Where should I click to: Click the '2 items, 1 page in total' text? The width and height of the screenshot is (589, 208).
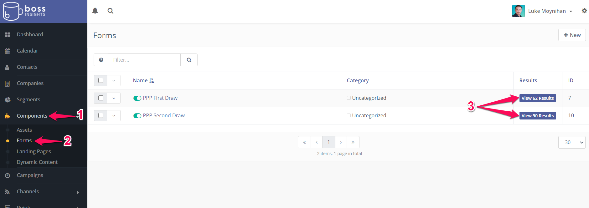point(339,154)
